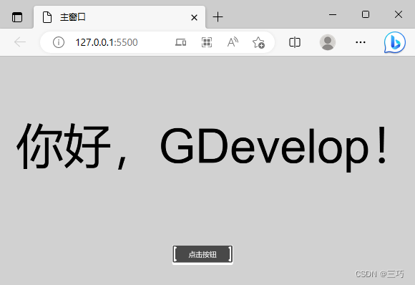The image size is (415, 285).
Task: Start Read aloud from address bar
Action: tap(233, 42)
